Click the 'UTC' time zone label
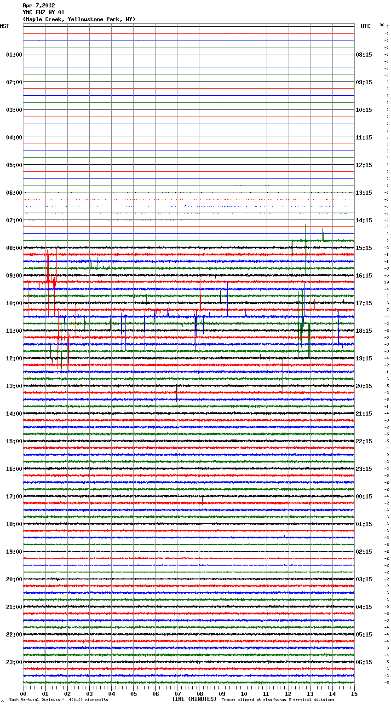This screenshot has height=706, width=391. coord(365,26)
